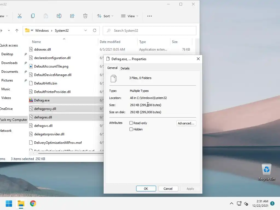Expand the address bar history dropdown

86,31
